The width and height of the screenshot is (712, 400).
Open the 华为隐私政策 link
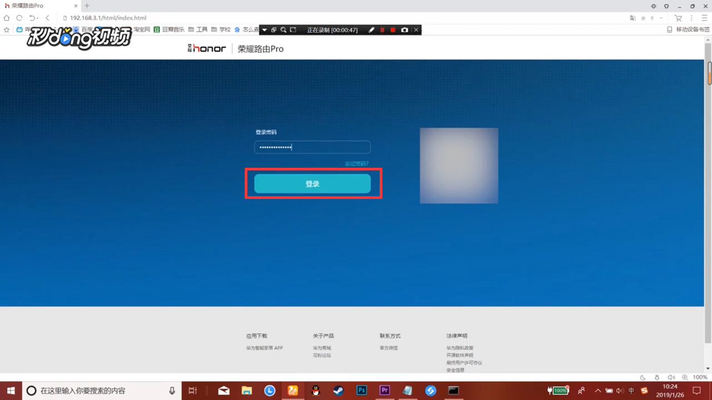(x=460, y=348)
